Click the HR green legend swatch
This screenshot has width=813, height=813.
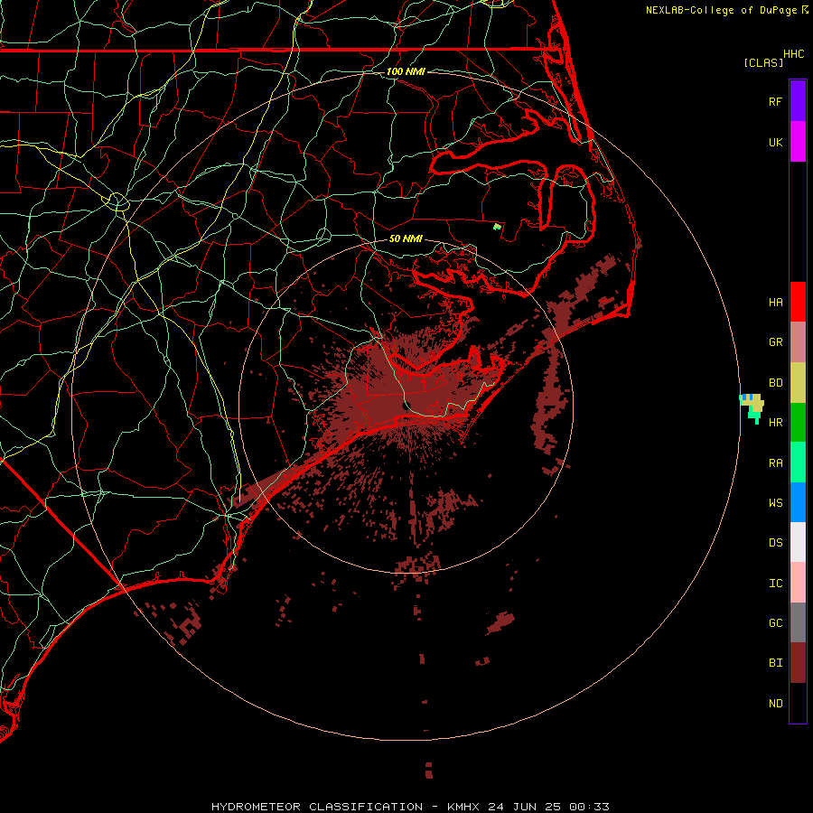[798, 423]
